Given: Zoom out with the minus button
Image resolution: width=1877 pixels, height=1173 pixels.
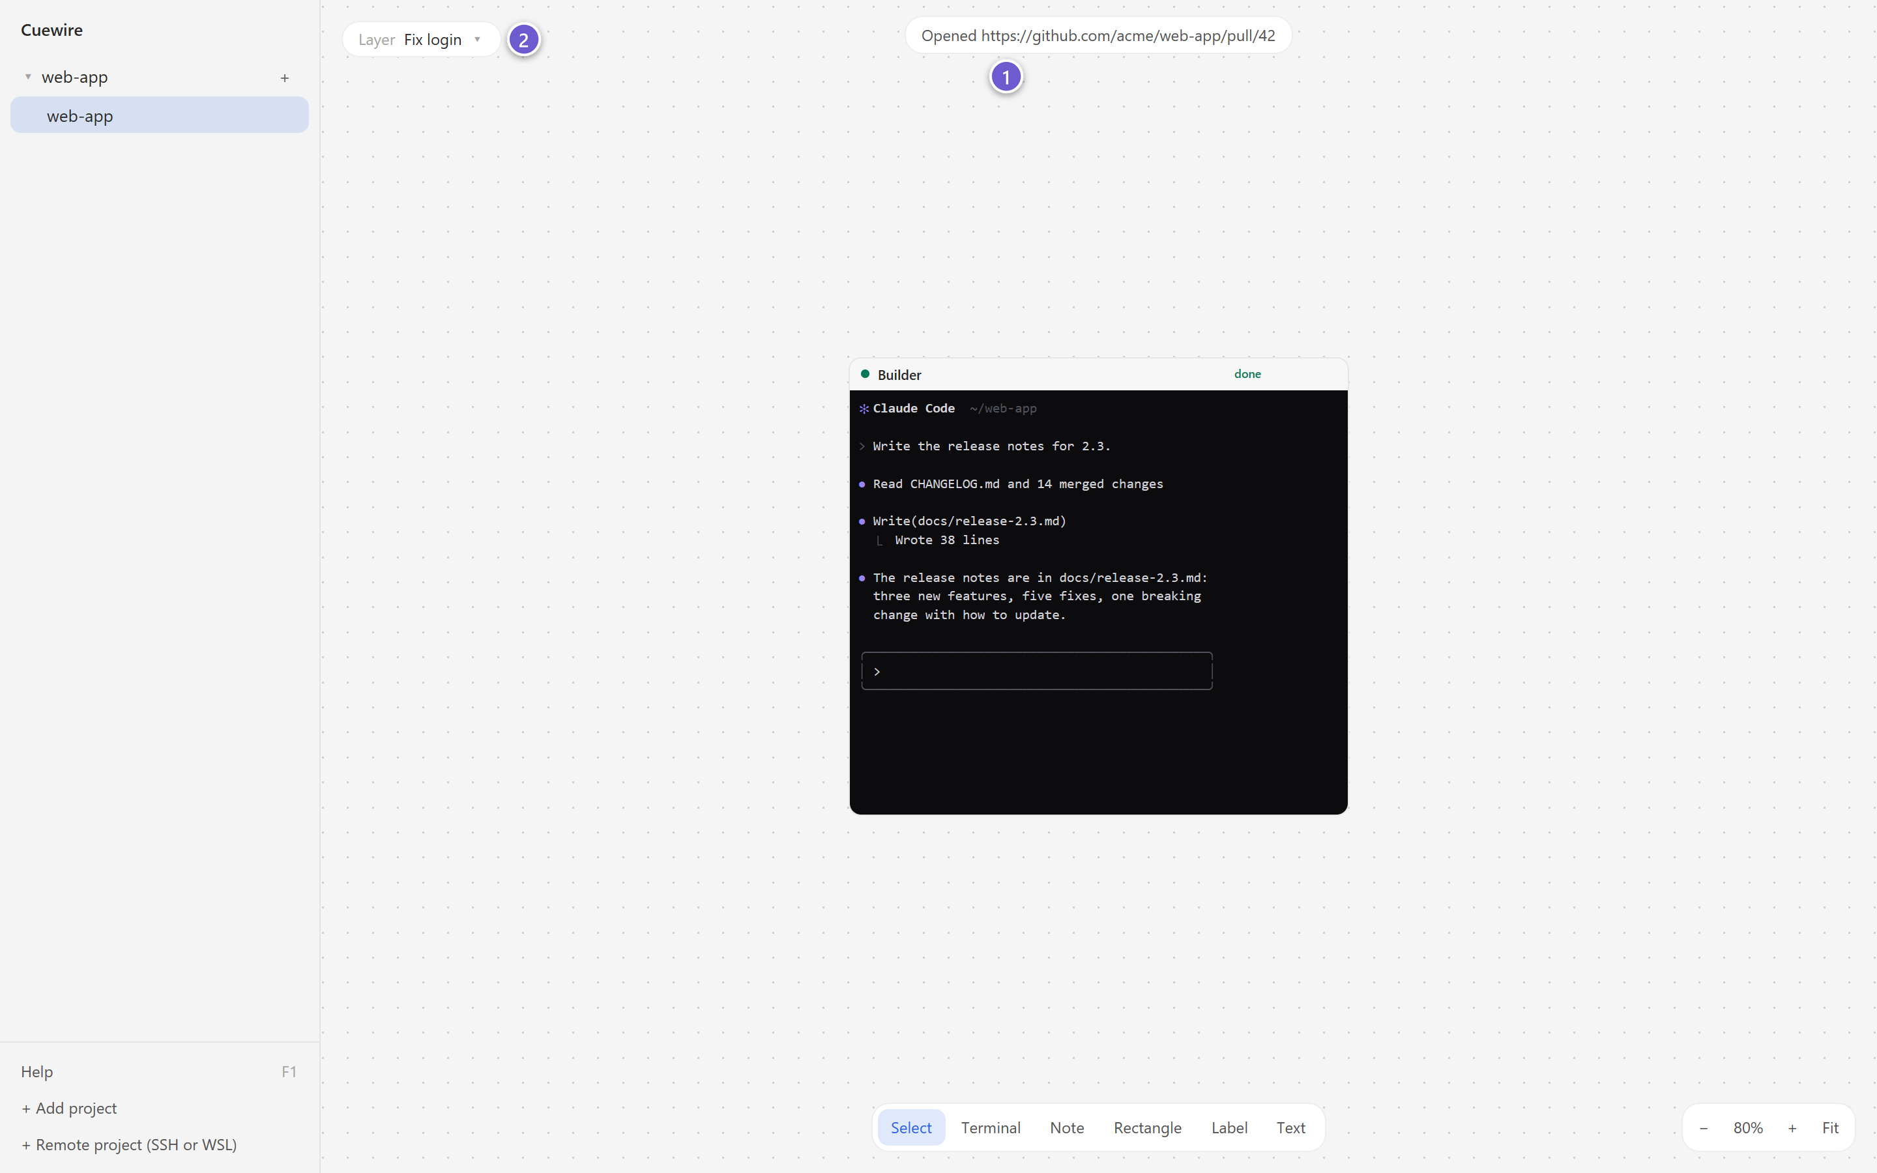Looking at the screenshot, I should [x=1703, y=1128].
